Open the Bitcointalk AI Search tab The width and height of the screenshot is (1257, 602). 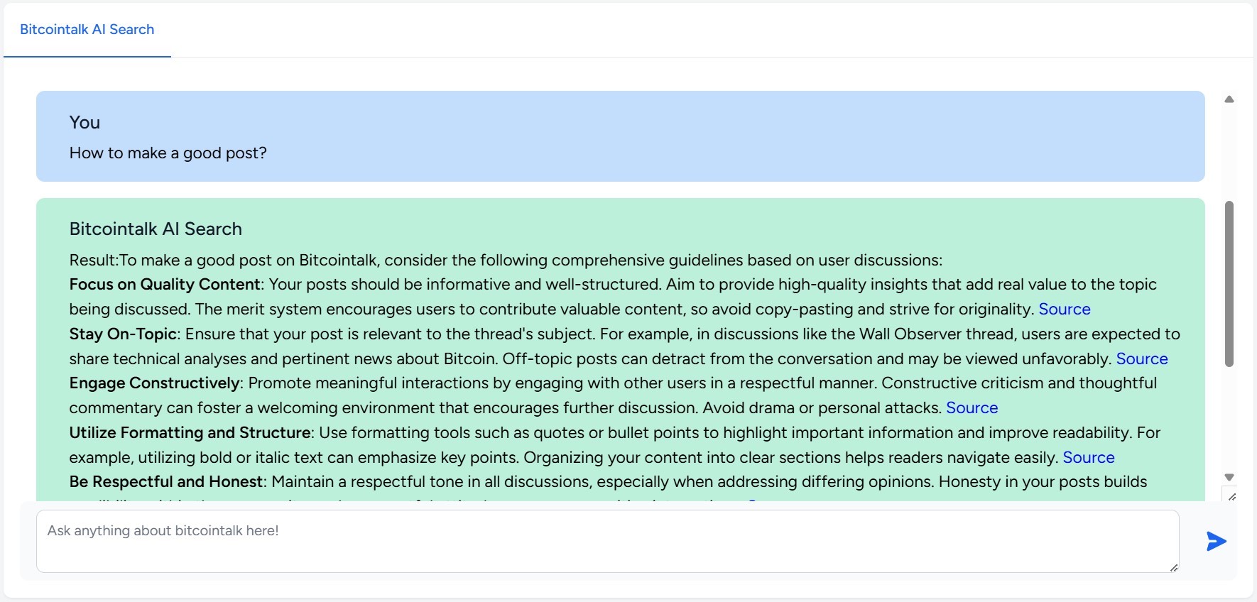(87, 29)
